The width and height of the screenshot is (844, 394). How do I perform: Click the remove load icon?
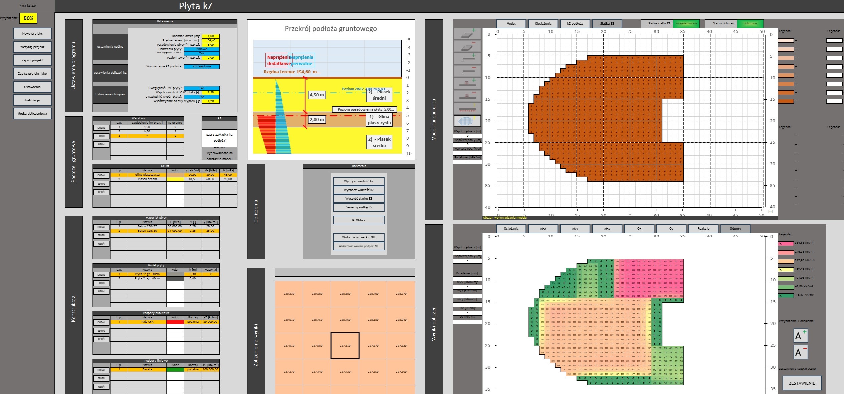click(467, 96)
